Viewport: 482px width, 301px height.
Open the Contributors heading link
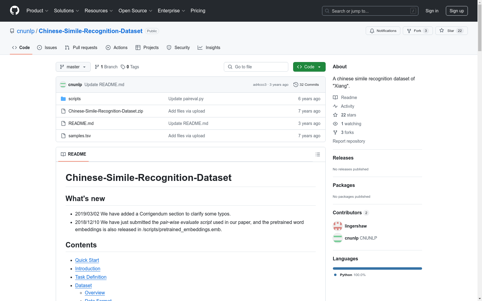tap(351, 213)
